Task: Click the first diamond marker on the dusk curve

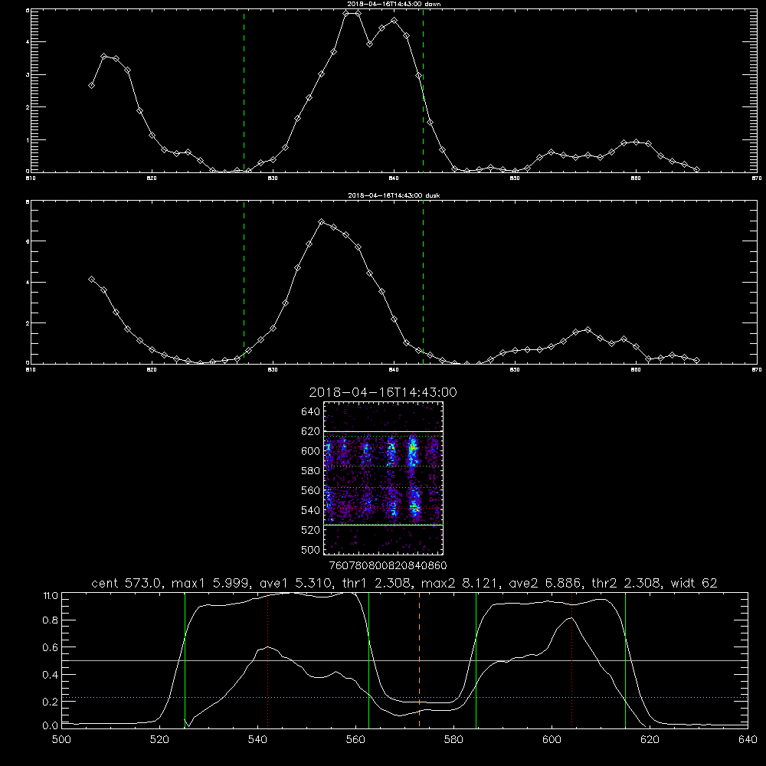Action: pyautogui.click(x=91, y=280)
